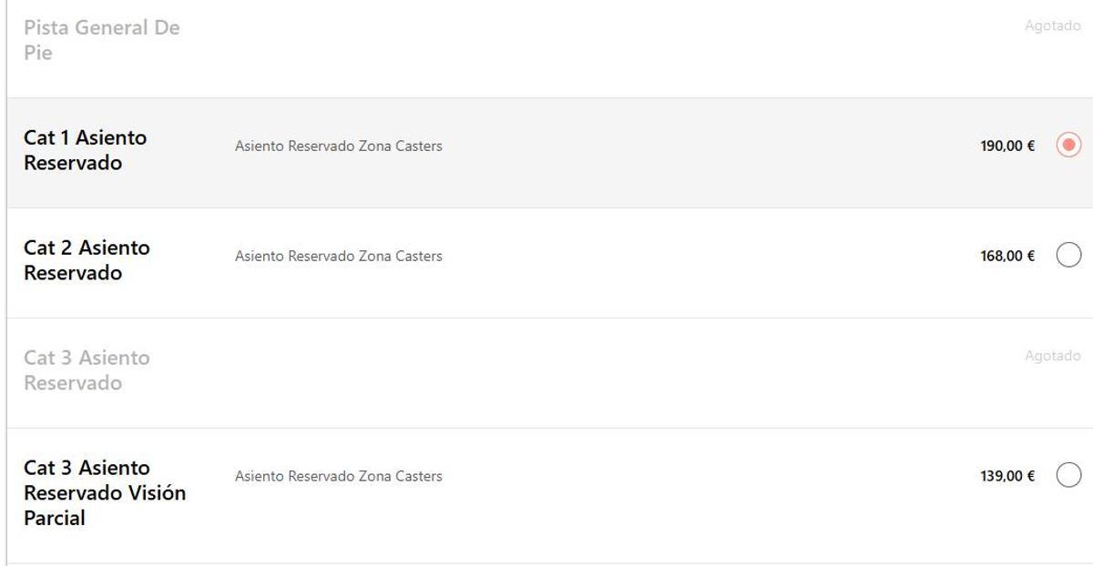Click the Cat 3 Asiento Reservado Visión Parcial title
This screenshot has height=566, width=1093.
click(105, 492)
